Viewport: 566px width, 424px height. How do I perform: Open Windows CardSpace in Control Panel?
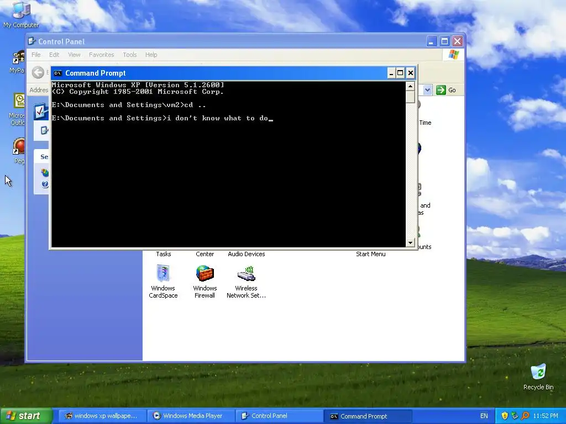pos(163,282)
